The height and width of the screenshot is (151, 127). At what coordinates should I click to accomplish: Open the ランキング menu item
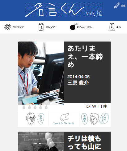tap(18, 27)
